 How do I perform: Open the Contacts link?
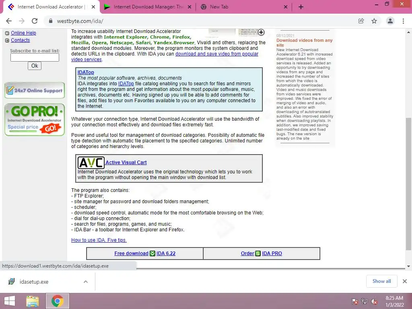click(20, 40)
